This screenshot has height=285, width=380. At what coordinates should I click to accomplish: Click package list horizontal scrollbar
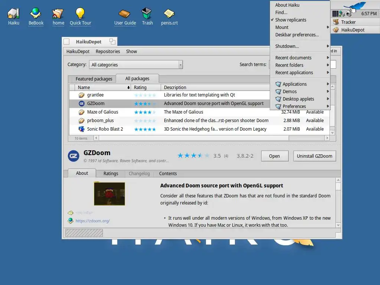(194, 138)
